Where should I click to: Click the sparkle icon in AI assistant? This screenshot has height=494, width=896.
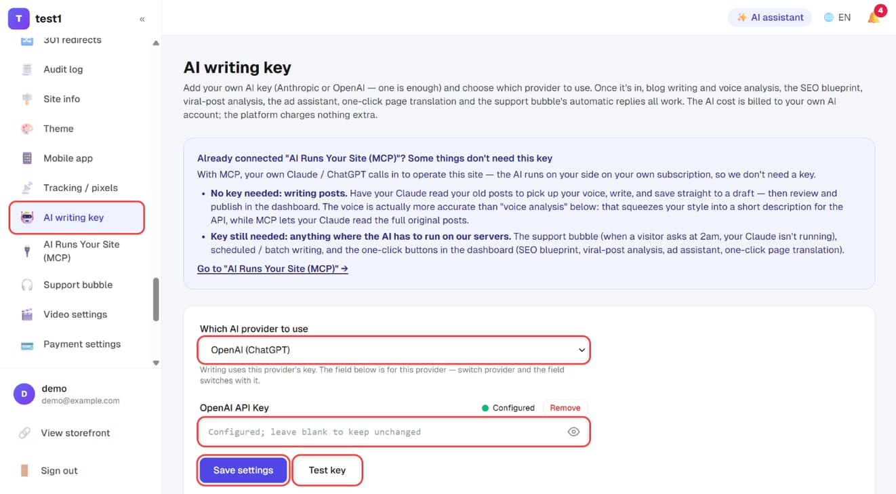[x=742, y=18]
